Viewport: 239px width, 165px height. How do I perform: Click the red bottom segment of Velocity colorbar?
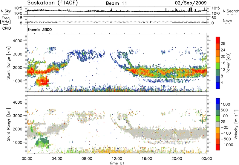coord(218,147)
